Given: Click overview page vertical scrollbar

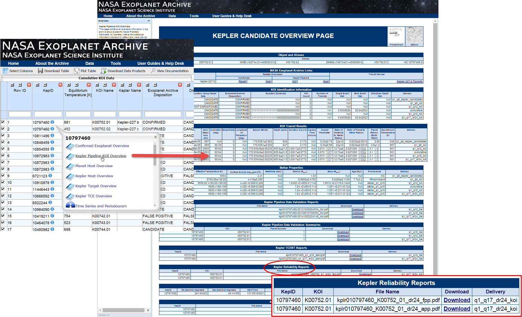Looking at the screenshot, I should [435, 150].
